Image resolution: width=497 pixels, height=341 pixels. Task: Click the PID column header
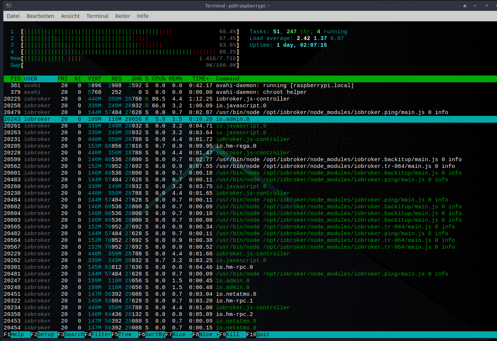pyautogui.click(x=15, y=79)
